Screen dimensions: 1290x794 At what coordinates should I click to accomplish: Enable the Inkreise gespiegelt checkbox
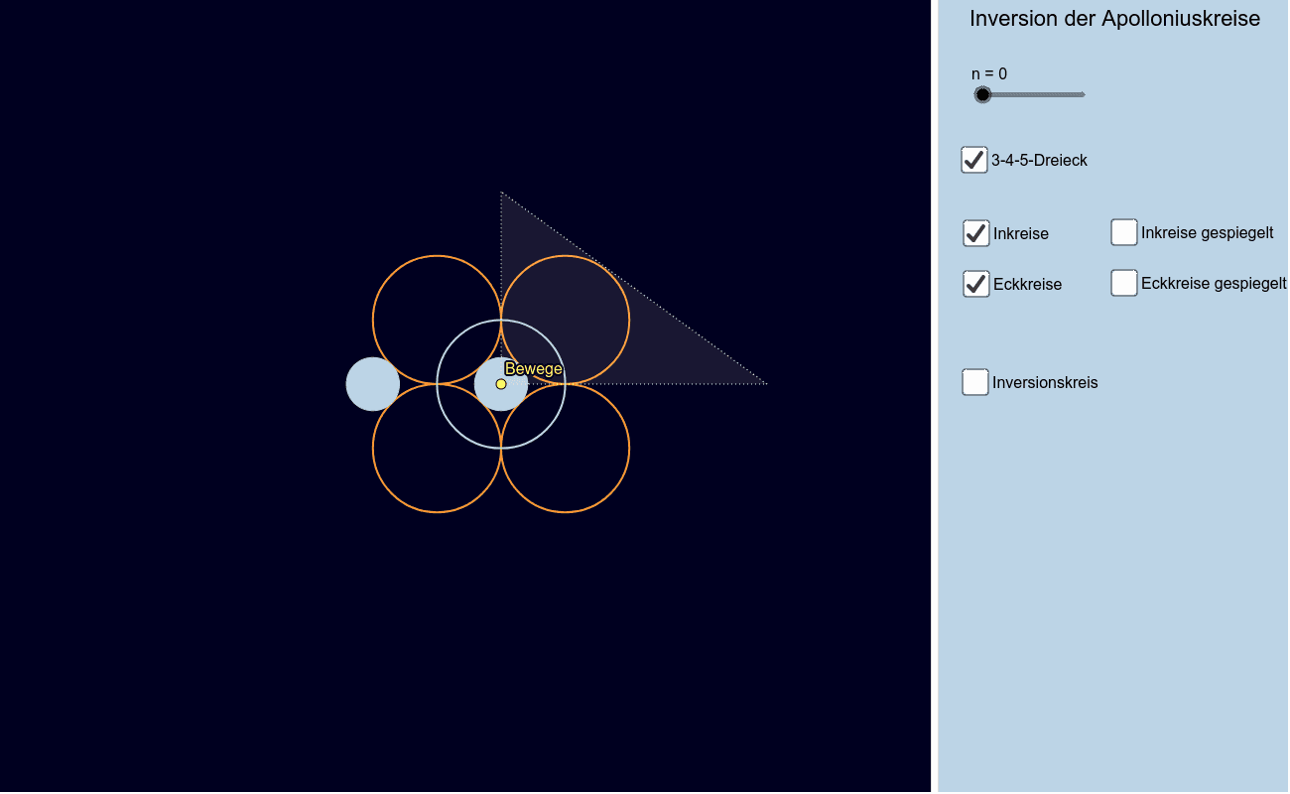pyautogui.click(x=1124, y=232)
